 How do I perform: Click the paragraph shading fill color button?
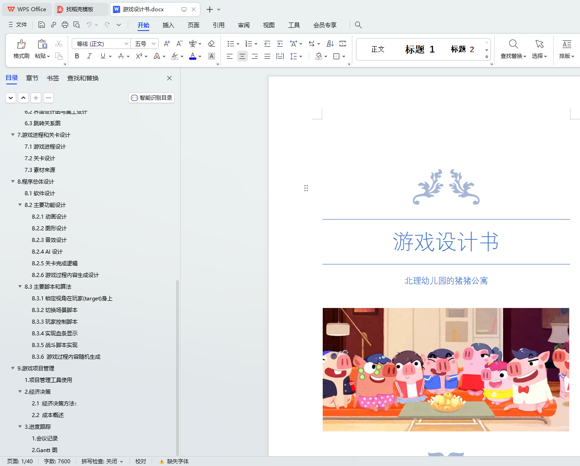[319, 56]
